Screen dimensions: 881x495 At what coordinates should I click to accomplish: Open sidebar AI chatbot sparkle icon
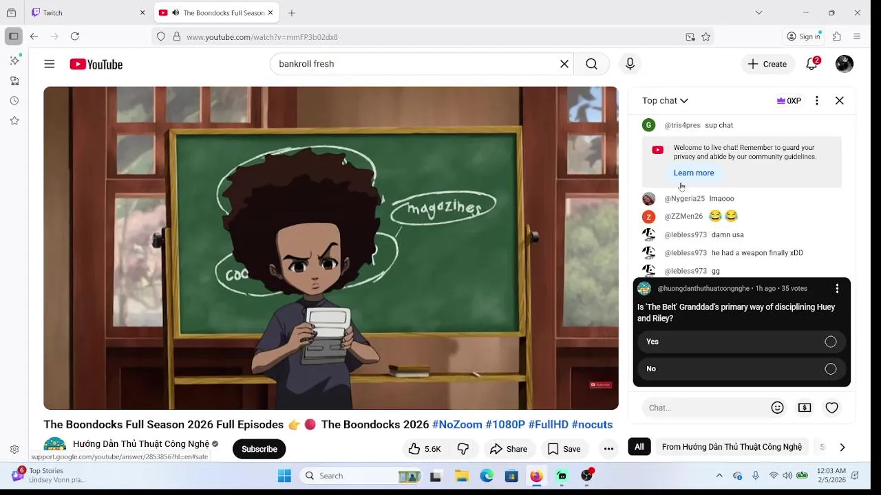[14, 60]
